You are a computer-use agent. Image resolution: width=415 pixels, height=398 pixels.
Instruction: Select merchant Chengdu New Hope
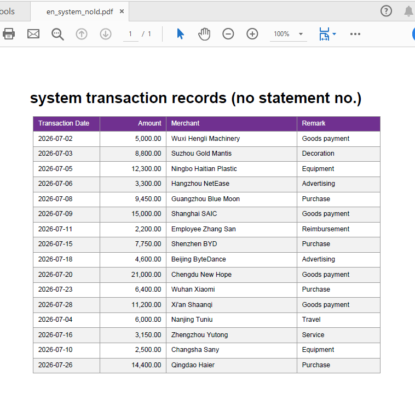[x=201, y=275]
